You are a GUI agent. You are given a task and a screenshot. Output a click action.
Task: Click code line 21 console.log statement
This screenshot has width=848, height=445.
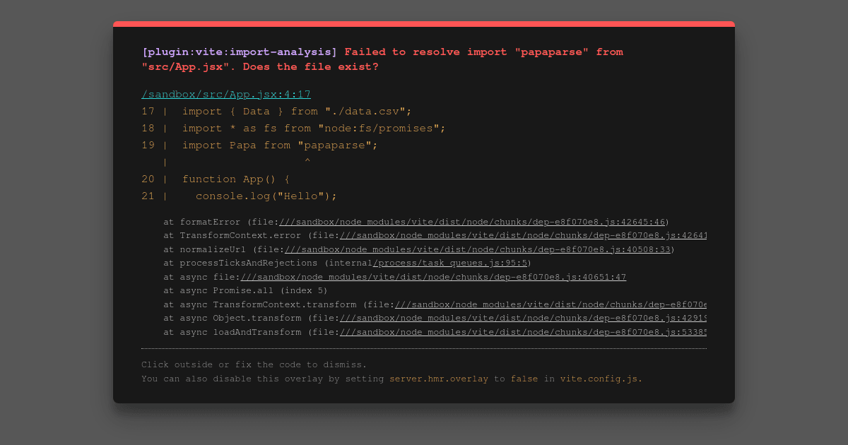coord(266,196)
